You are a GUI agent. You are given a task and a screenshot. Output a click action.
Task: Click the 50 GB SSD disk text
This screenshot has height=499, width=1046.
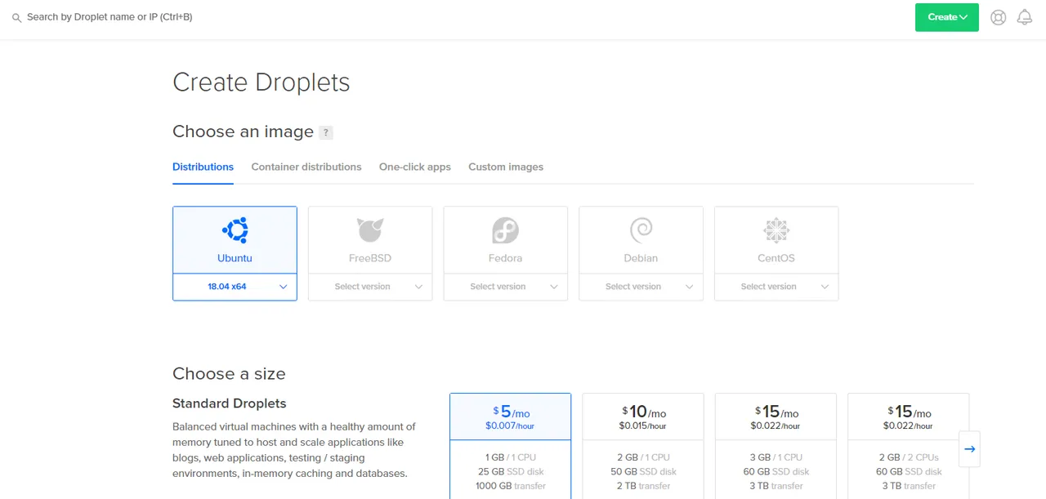643,471
